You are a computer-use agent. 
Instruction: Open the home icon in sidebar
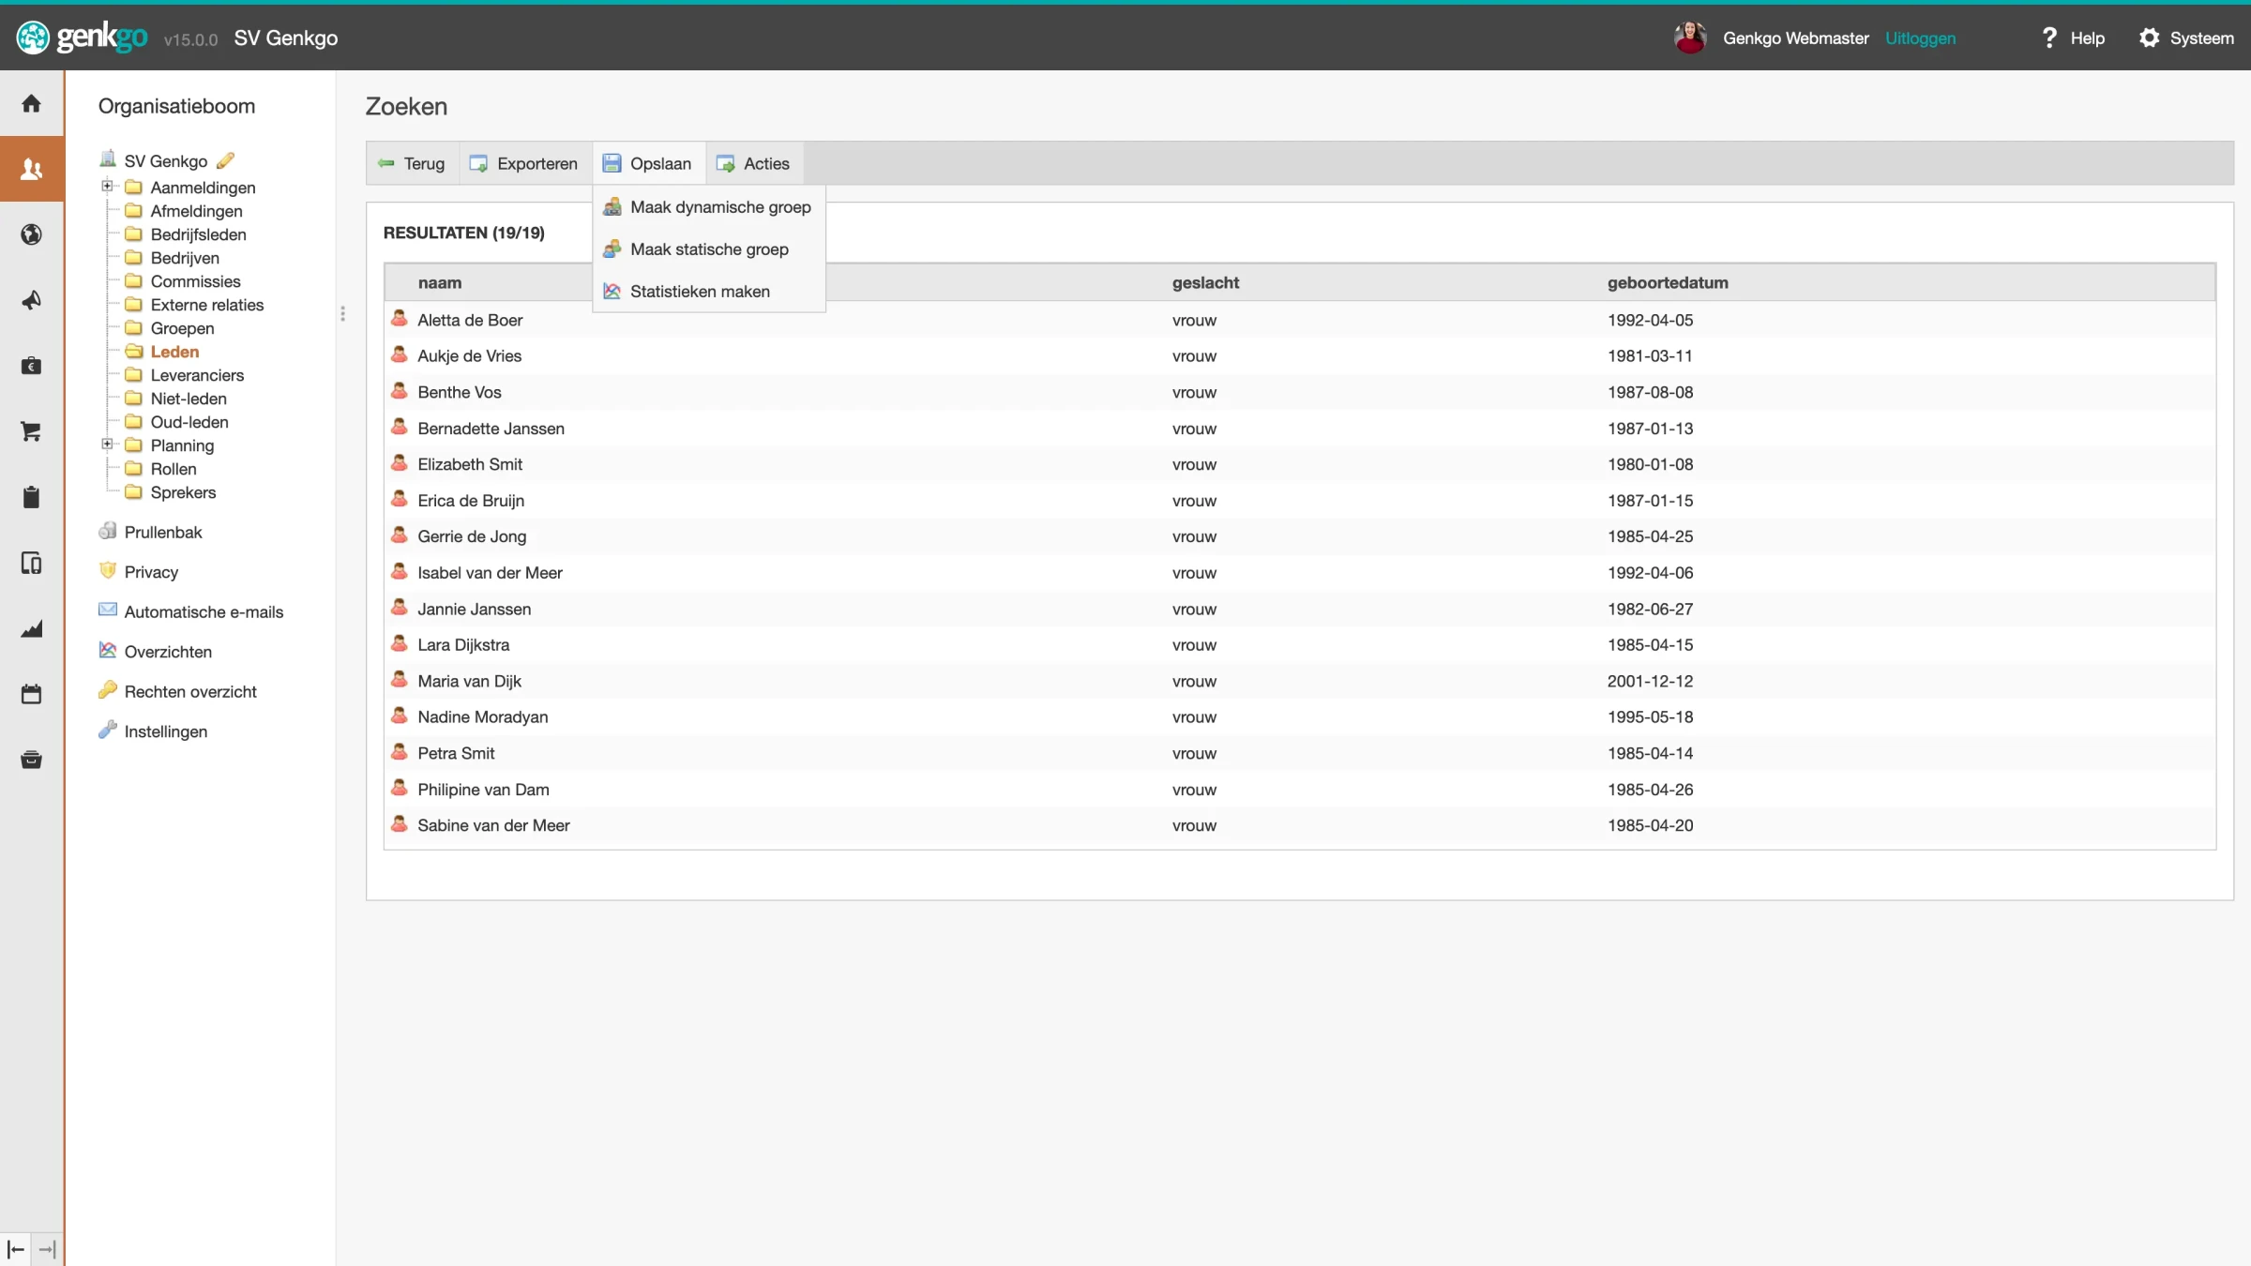31,103
